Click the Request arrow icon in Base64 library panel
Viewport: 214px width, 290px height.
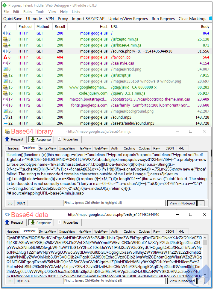[7, 139]
